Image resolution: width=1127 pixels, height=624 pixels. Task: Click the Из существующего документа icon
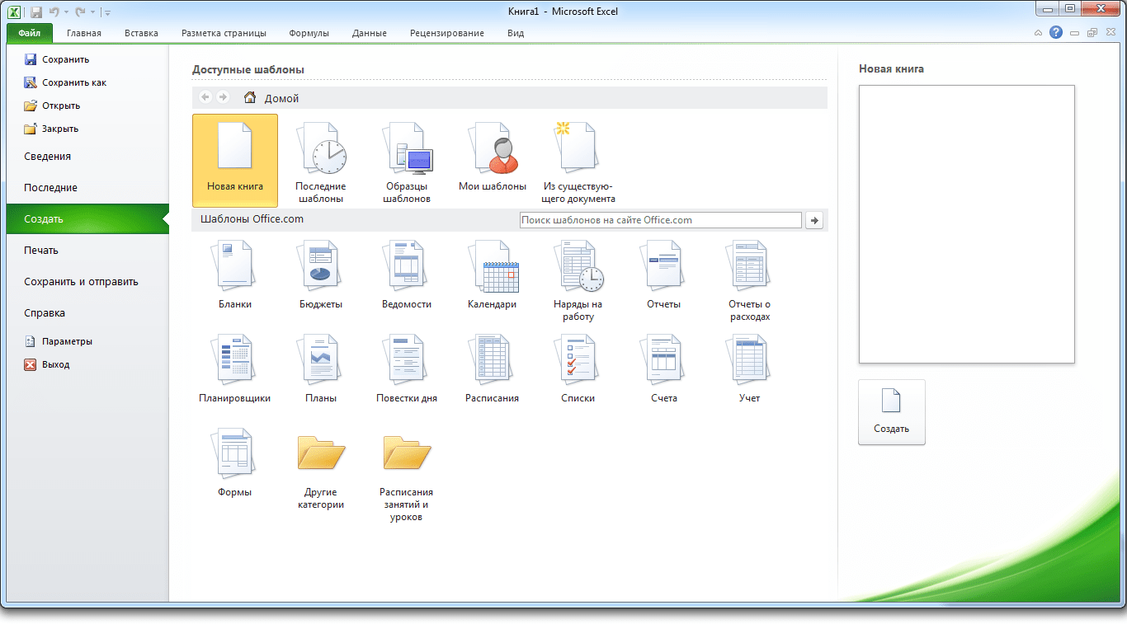[x=578, y=150]
